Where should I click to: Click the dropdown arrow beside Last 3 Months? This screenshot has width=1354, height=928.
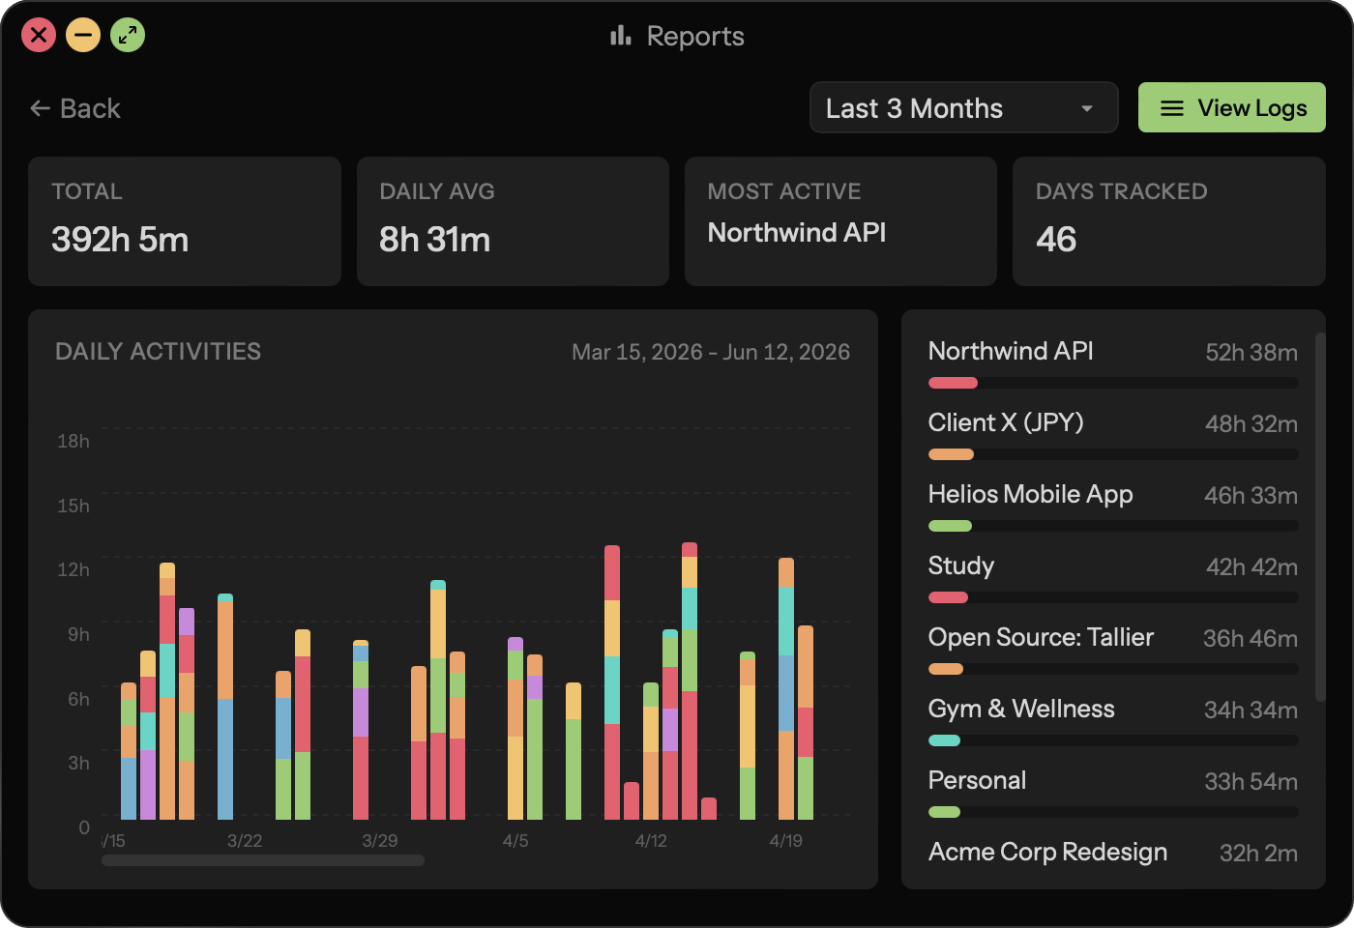(x=1087, y=108)
